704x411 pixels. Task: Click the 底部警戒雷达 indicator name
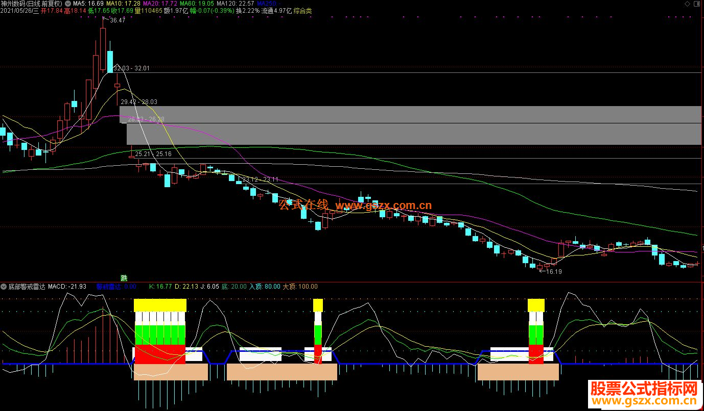point(27,287)
